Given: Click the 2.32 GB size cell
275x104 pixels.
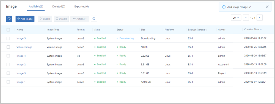Looking at the screenshot, I should 145,56.
